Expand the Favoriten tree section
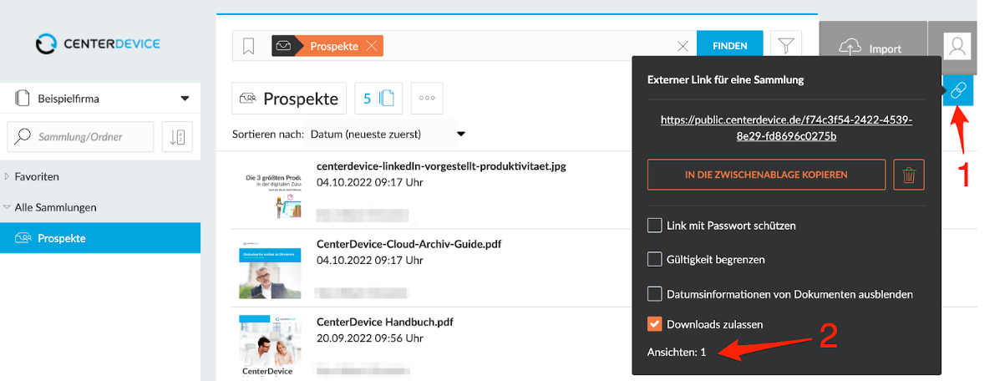Viewport: 1005px width, 381px height. pos(8,176)
